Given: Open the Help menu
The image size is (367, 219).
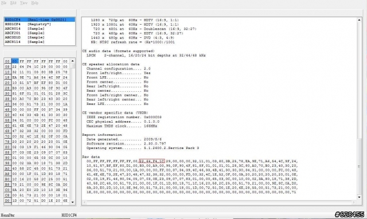Looking at the screenshot, I should [x=34, y=3].
